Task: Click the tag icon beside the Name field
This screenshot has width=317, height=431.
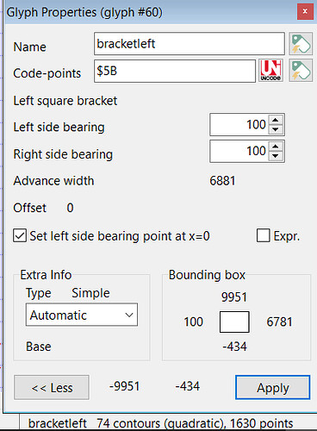Action: [x=301, y=44]
